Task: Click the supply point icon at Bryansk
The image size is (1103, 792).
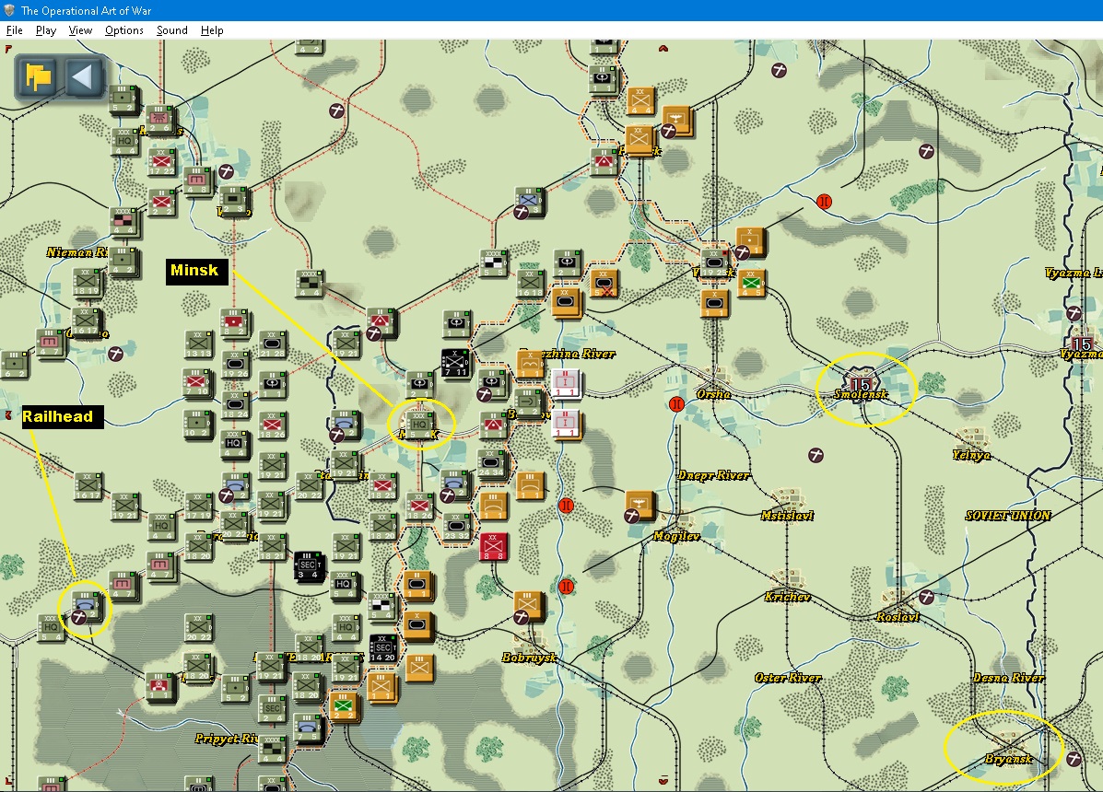Action: [1073, 759]
